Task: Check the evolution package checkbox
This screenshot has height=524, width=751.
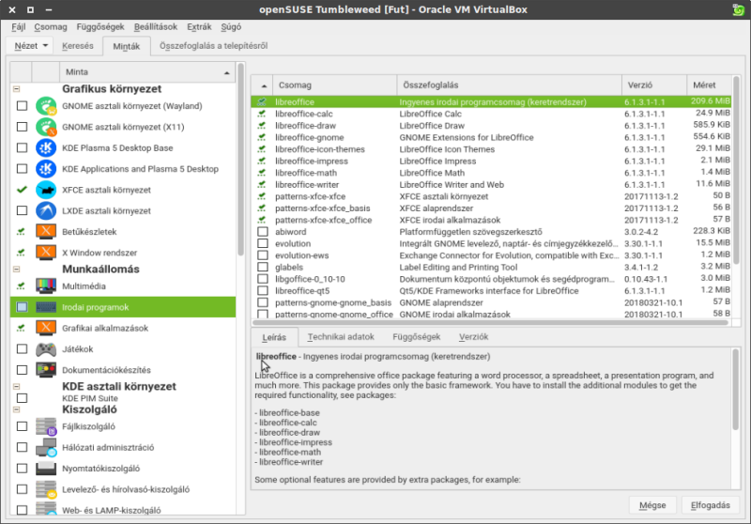Action: click(263, 243)
